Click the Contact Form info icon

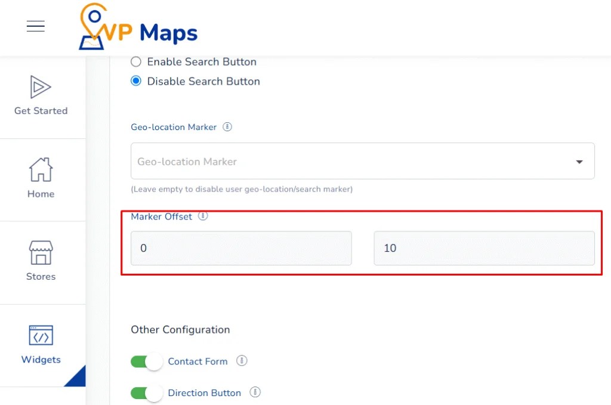click(242, 361)
